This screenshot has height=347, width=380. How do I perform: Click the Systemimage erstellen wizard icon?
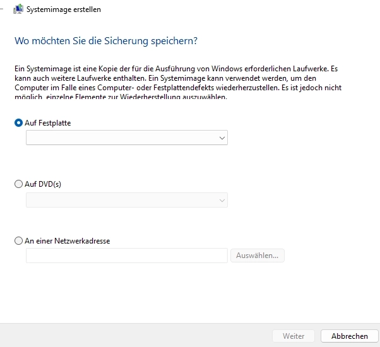(18, 9)
